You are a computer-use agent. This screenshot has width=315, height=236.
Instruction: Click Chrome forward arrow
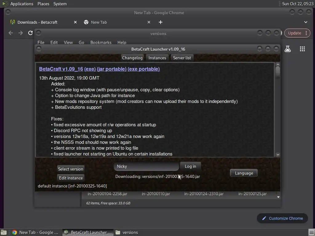click(x=21, y=33)
